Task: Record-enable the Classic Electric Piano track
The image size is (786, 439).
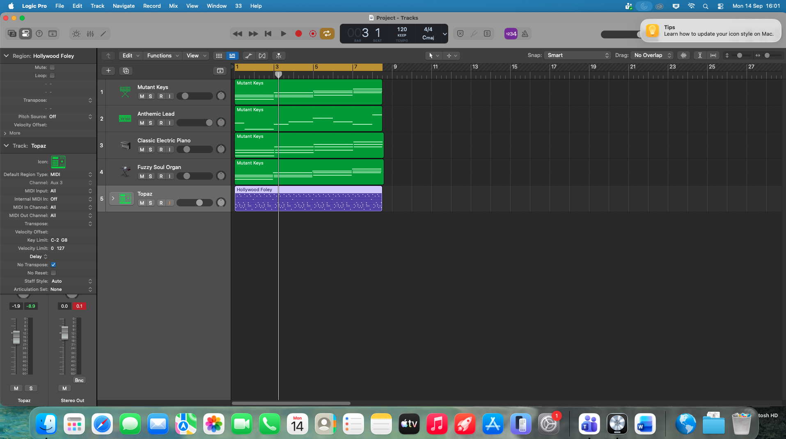Action: coord(161,149)
